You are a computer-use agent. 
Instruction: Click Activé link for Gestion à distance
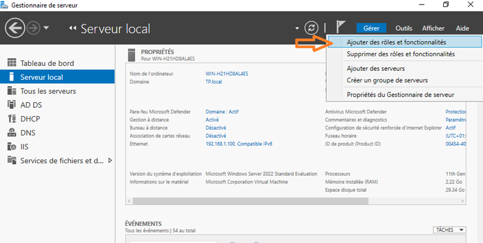coord(212,120)
